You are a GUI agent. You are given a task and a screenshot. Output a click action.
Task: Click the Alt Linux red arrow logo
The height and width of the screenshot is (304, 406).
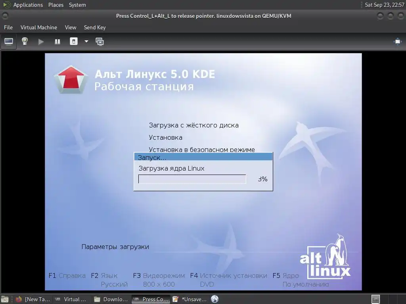pos(71,80)
